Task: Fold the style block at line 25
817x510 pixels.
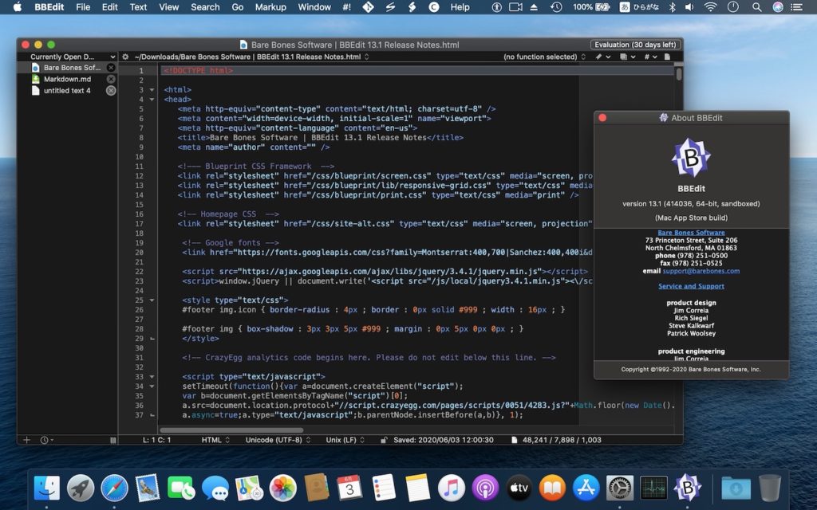Action: [x=152, y=300]
